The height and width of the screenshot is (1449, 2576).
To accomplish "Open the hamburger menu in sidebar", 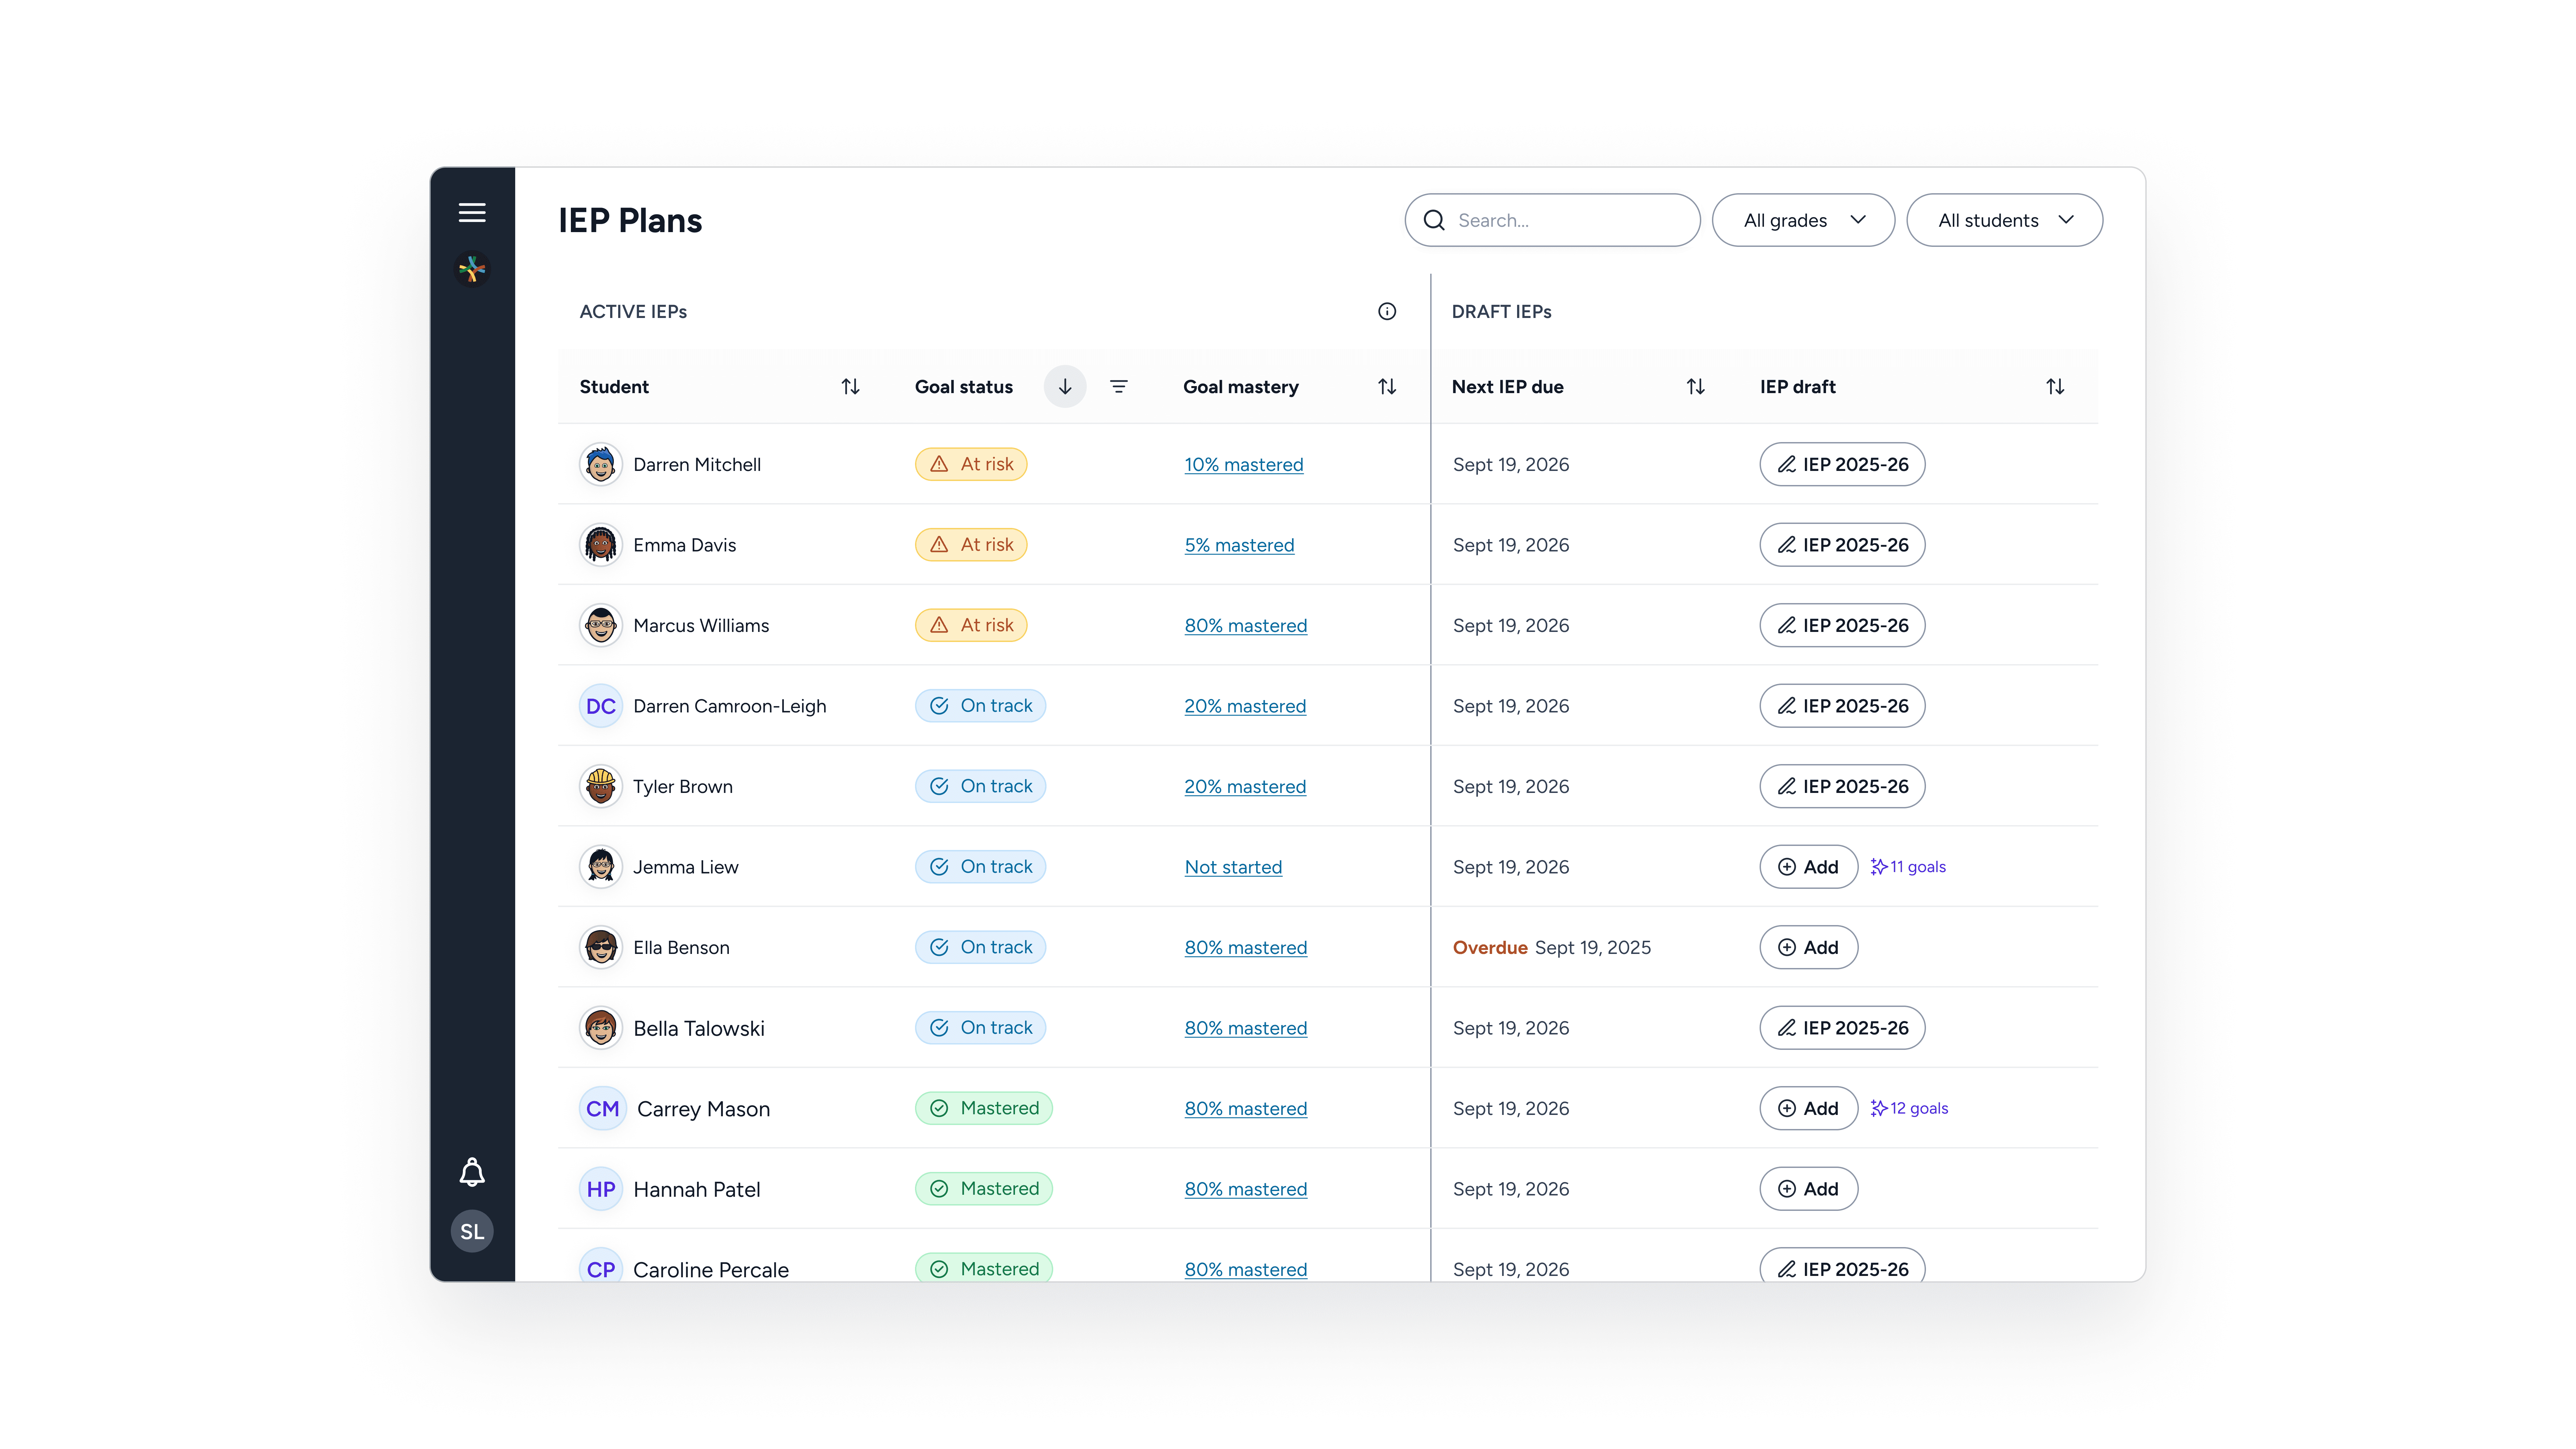I will 472,212.
